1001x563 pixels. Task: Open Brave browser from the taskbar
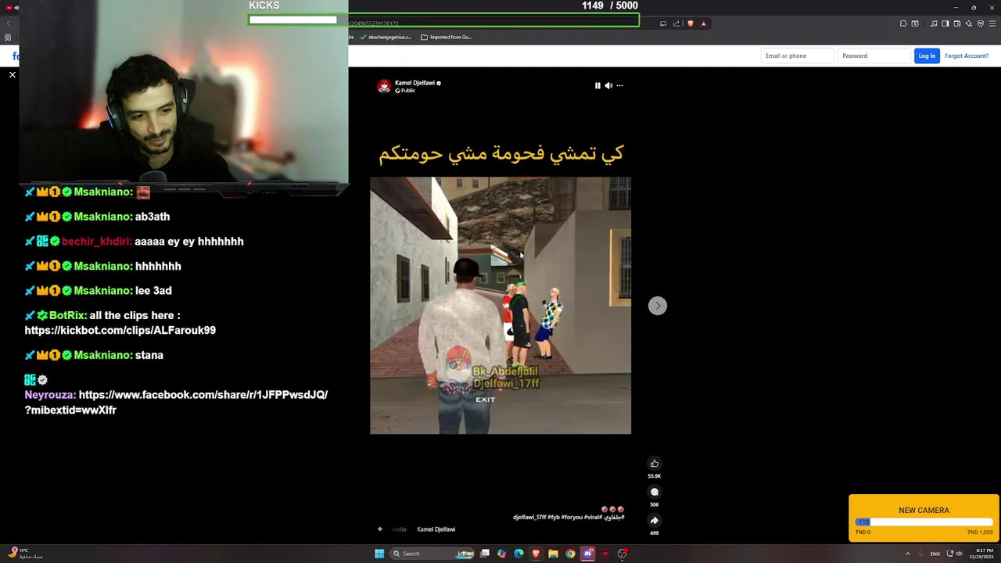click(536, 554)
